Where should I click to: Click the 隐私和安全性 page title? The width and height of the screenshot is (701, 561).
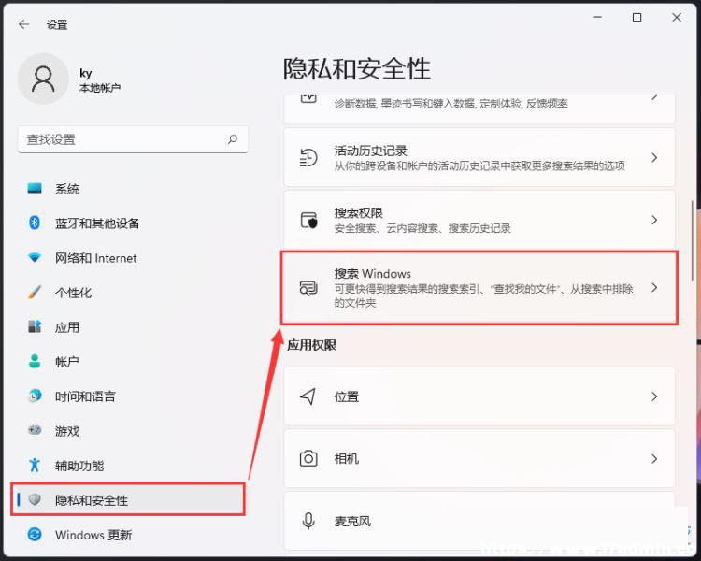point(357,69)
